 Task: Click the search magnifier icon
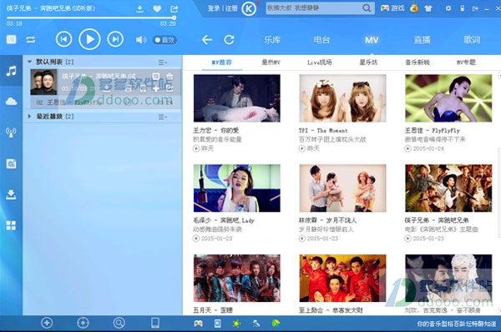pos(367,8)
